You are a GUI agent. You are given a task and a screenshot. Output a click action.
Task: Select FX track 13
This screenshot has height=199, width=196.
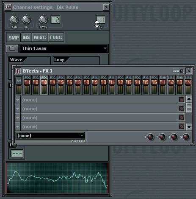(x=129, y=85)
